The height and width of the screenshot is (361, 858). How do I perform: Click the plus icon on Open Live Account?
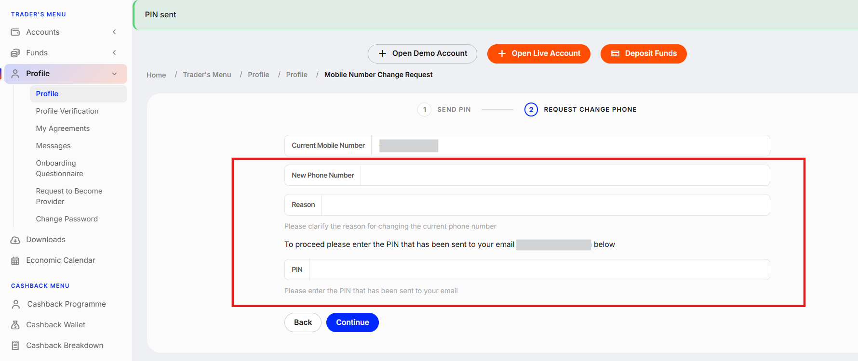point(502,53)
